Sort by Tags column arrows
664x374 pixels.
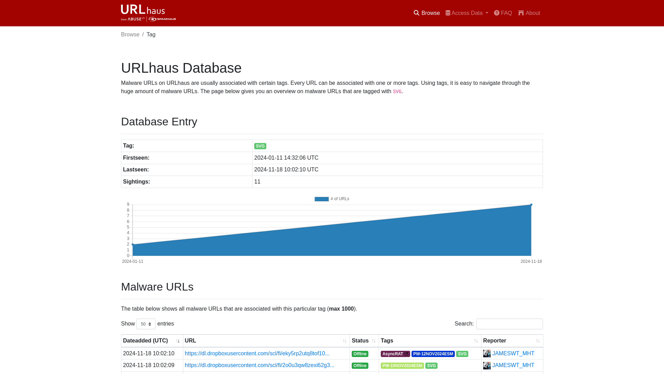476,341
